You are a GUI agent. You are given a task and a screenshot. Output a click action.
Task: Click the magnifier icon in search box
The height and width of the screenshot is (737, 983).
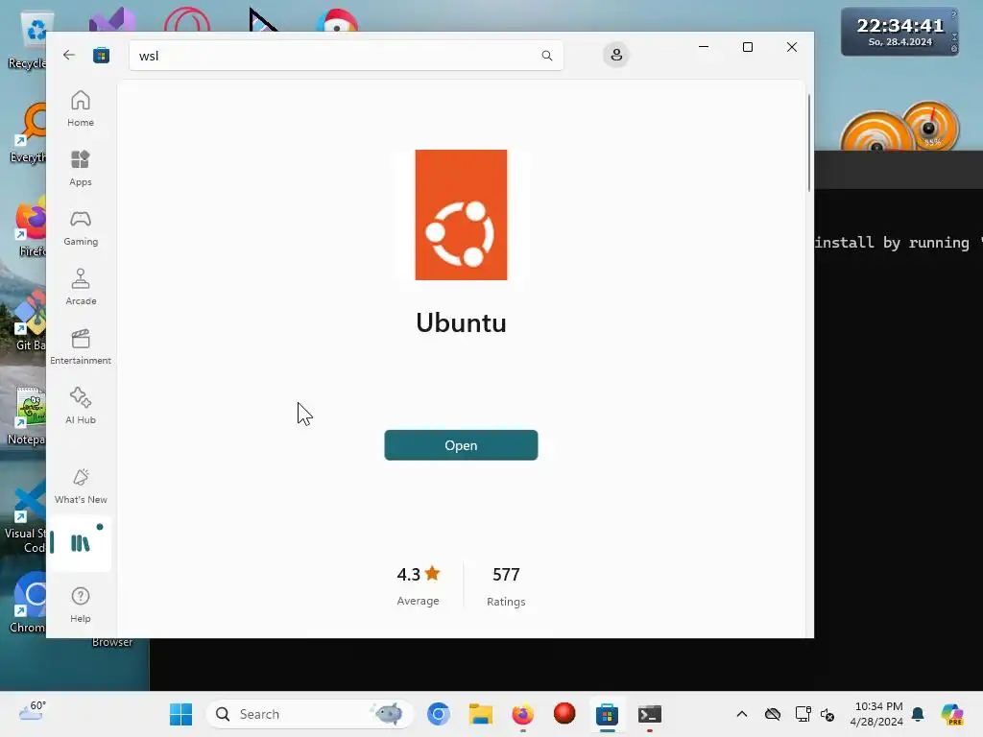click(546, 56)
